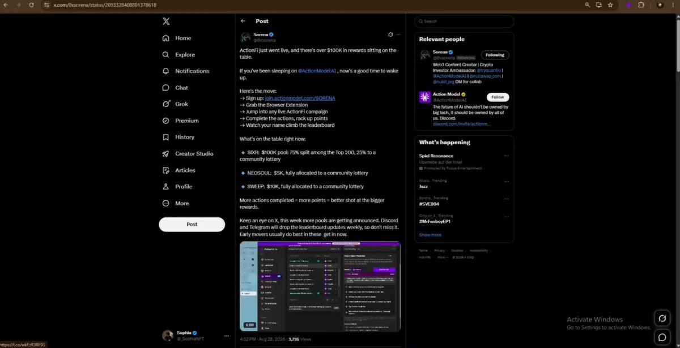
Task: Open Articles icon in sidebar
Action: point(166,170)
